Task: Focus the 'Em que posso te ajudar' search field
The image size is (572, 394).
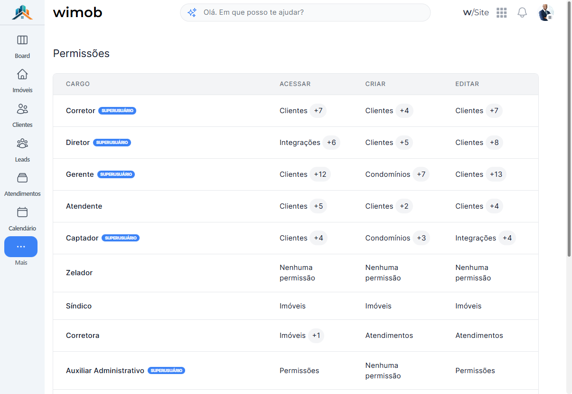Action: coord(305,13)
